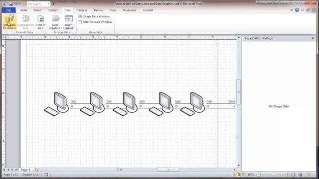
Task: Click the horizontal scrollbar thumb
Action: 168,170
